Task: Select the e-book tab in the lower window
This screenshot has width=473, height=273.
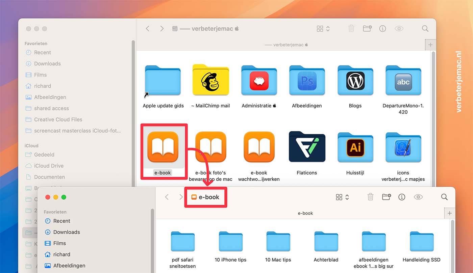Action: (305, 213)
